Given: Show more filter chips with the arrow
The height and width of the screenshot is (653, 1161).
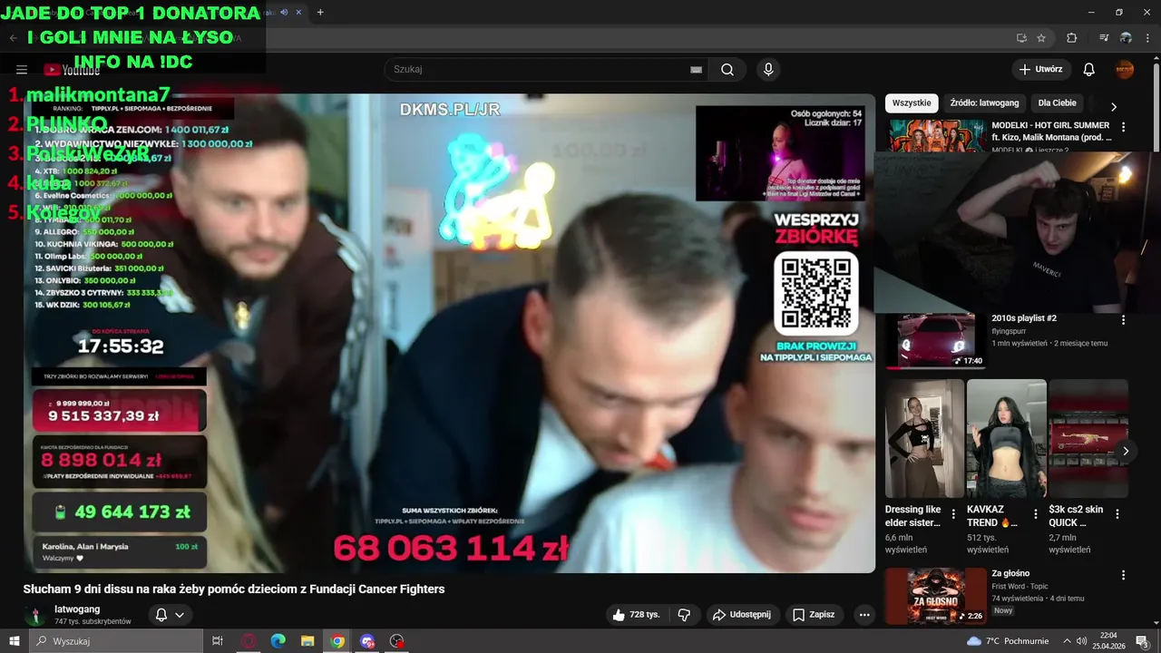Looking at the screenshot, I should pos(1114,106).
